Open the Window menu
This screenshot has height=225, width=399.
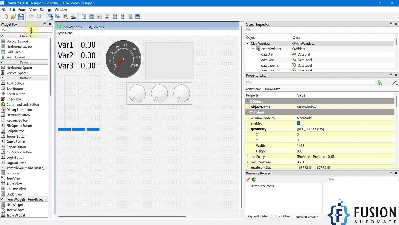coord(61,10)
